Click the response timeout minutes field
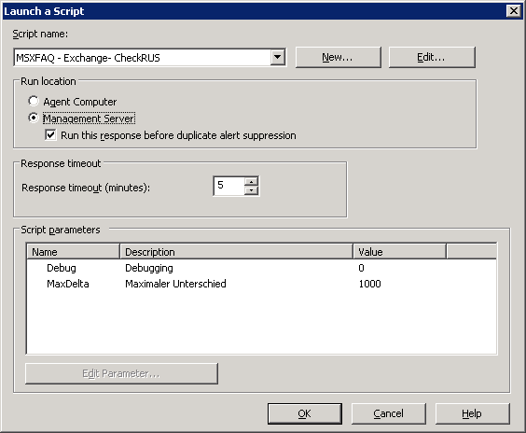526x433 pixels. click(229, 186)
